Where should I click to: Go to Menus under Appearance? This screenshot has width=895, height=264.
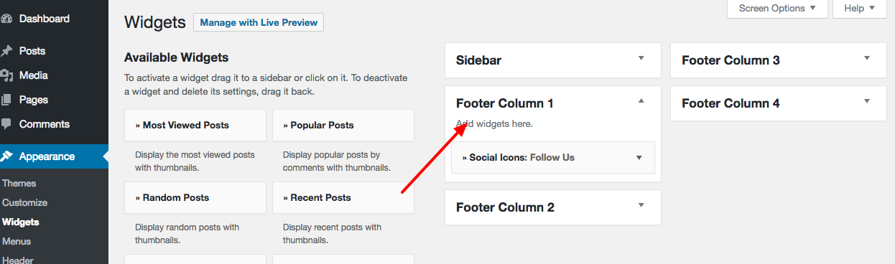coord(17,242)
